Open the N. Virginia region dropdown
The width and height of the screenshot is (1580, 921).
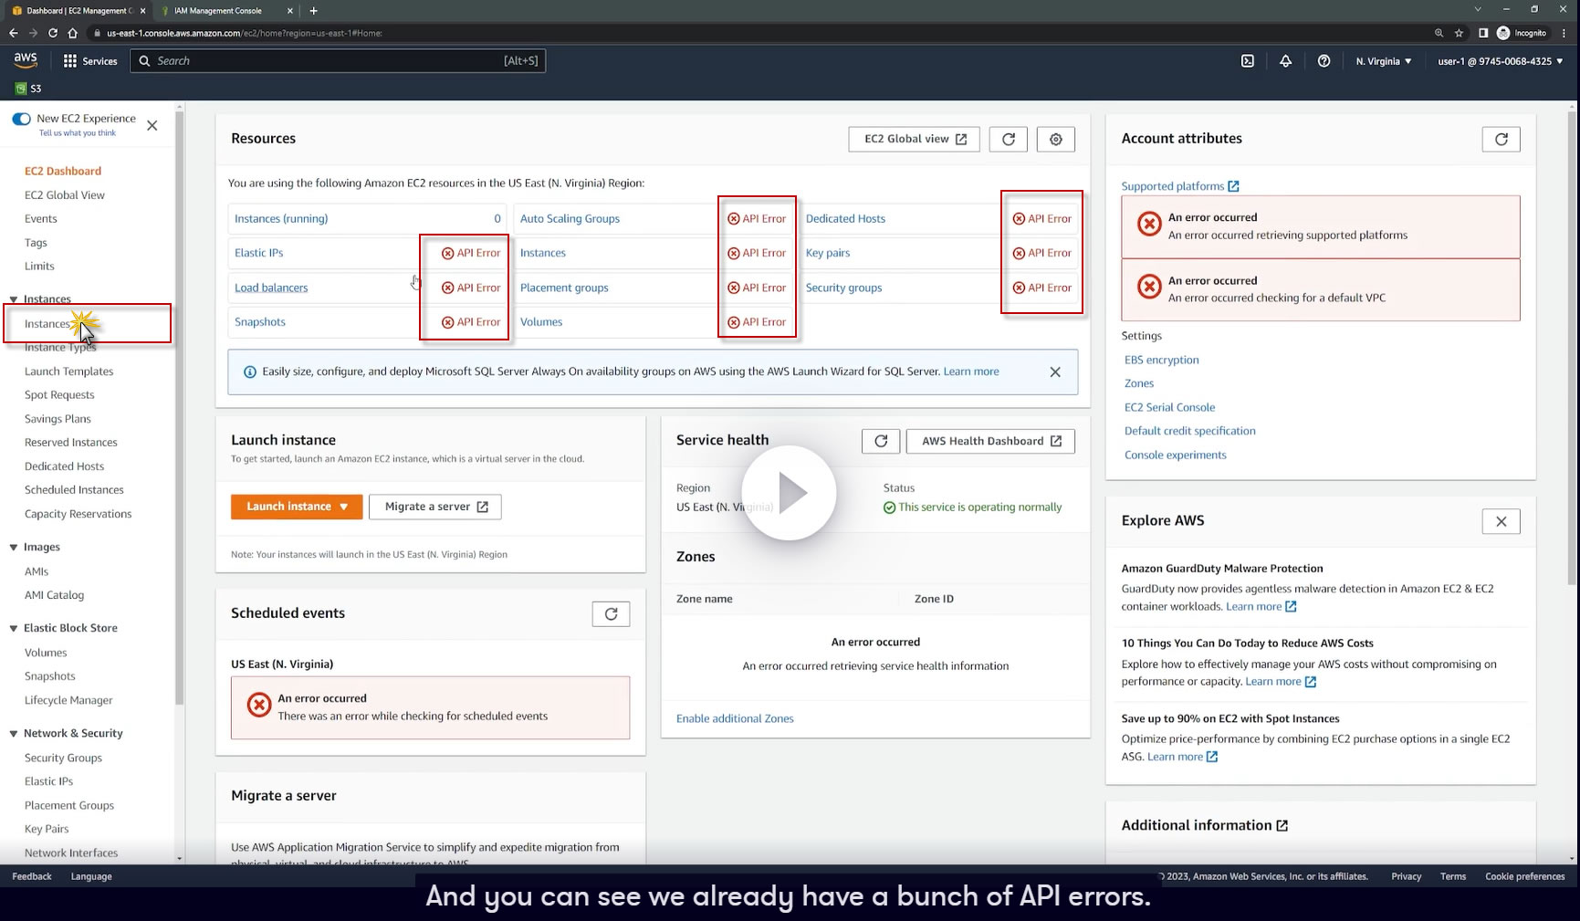point(1384,61)
